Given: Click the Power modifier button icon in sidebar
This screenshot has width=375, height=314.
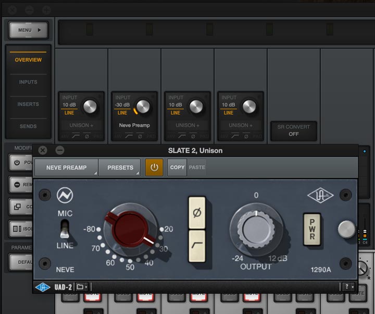Looking at the screenshot, I should 17,162.
